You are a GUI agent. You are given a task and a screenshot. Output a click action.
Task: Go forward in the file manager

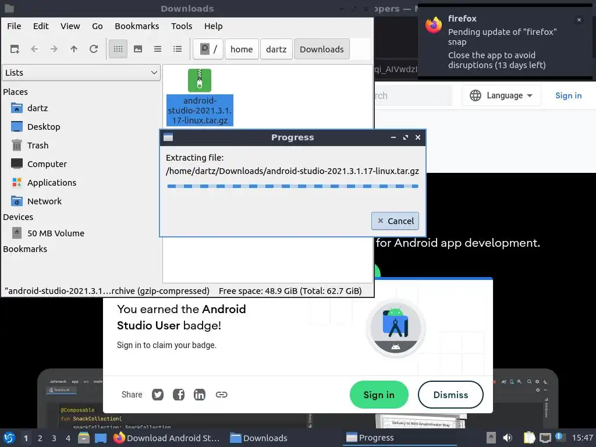tap(54, 49)
